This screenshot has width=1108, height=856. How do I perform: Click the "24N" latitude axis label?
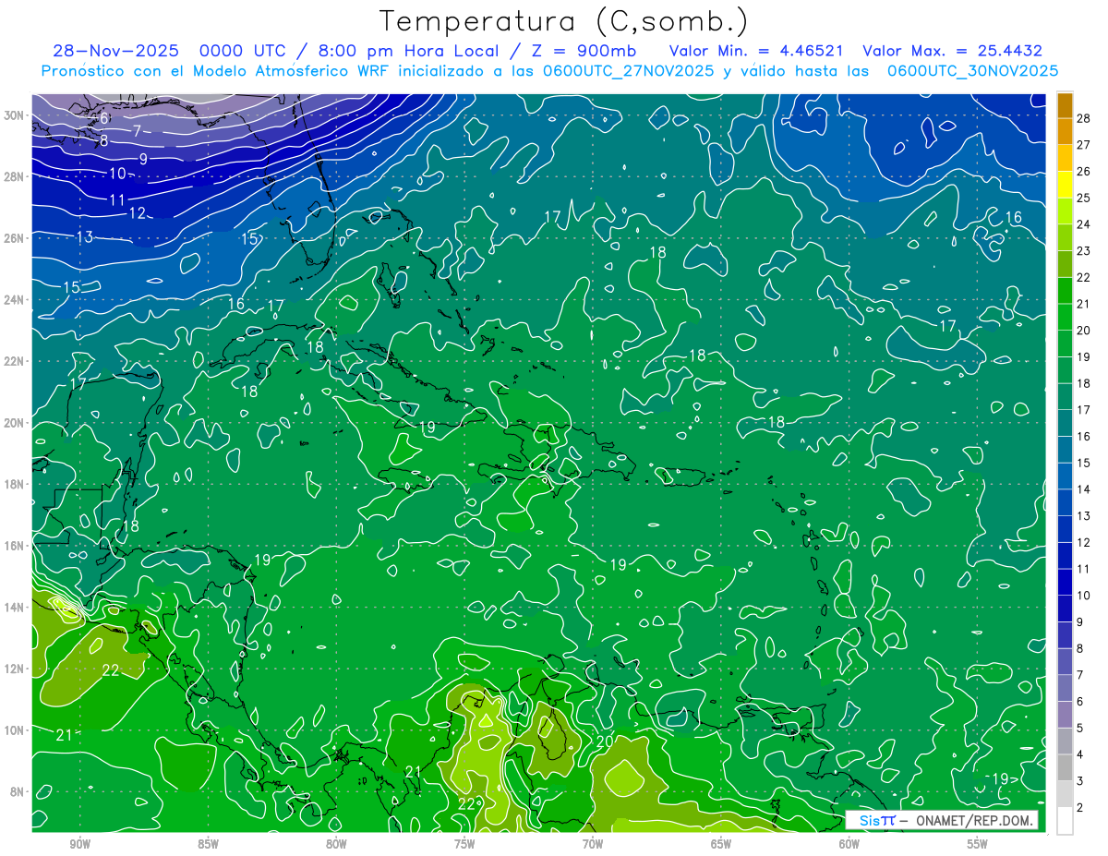coord(16,300)
